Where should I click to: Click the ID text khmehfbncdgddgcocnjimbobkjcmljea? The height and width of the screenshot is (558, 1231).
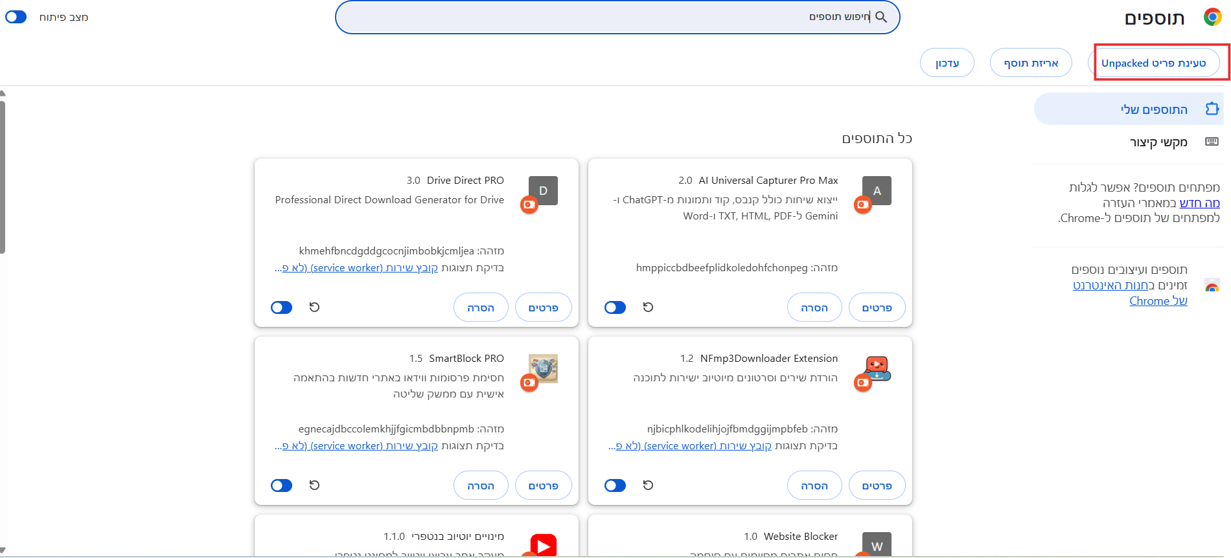[387, 251]
